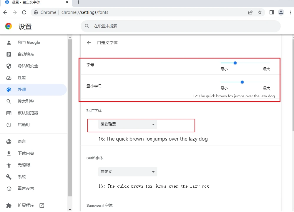Click the 最小字号 slider handle
Image resolution: width=294 pixels, height=212 pixels.
pos(242,82)
